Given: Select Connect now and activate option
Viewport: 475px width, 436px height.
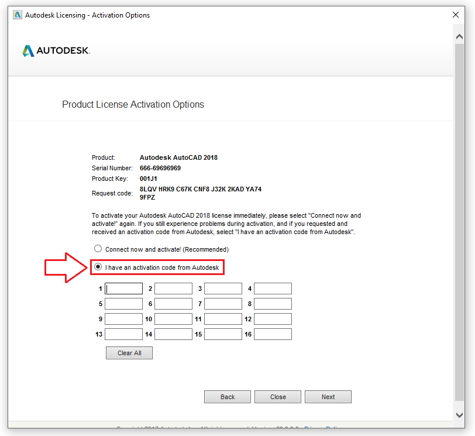Looking at the screenshot, I should (x=98, y=249).
